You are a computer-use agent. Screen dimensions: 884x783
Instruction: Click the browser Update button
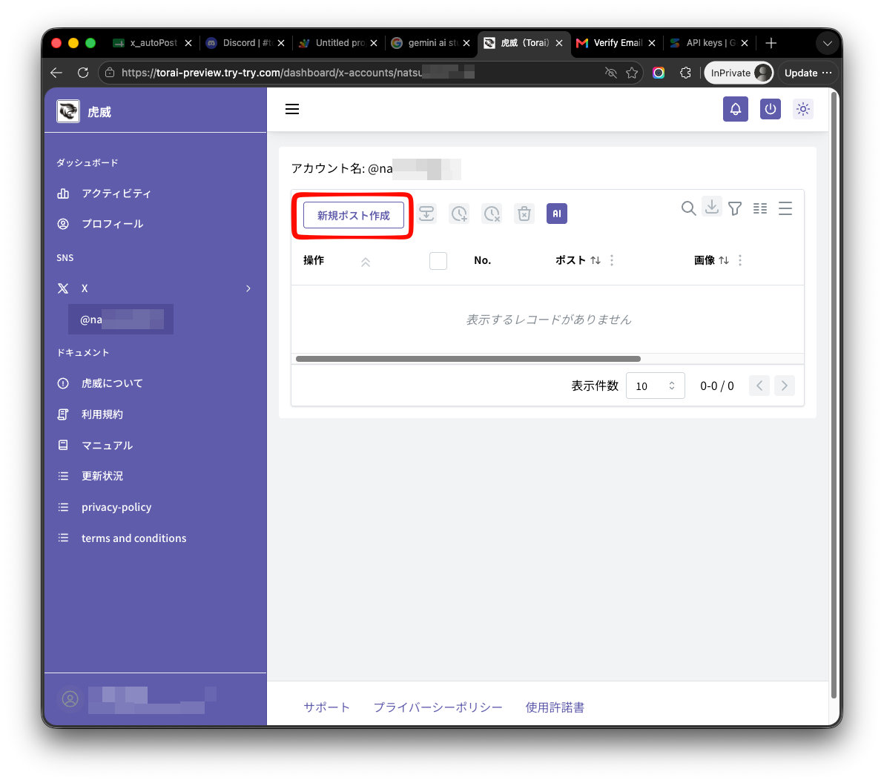pos(808,73)
